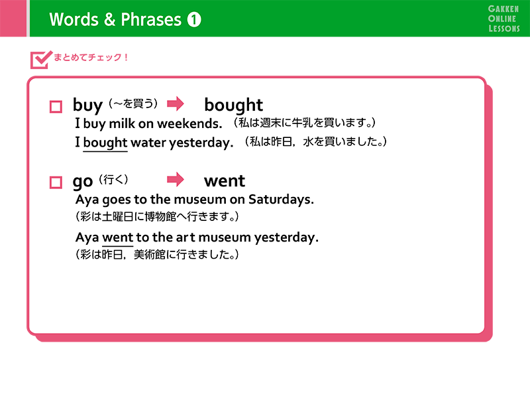
Task: Click the Words & Phrases header title
Action: pyautogui.click(x=115, y=20)
